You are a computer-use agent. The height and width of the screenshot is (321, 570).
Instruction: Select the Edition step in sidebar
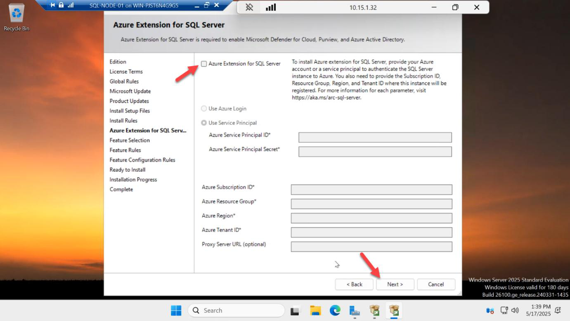pos(118,62)
